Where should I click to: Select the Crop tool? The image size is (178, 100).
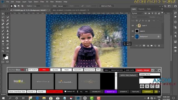pos(3,21)
